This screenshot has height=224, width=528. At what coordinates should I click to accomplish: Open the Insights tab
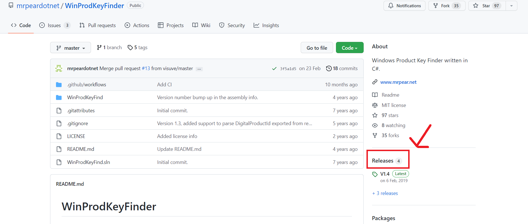point(266,25)
